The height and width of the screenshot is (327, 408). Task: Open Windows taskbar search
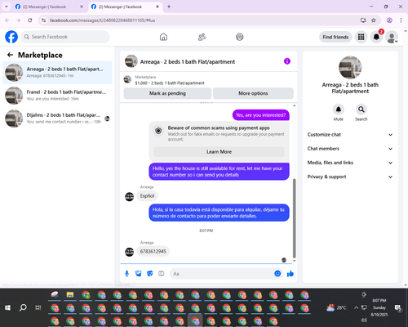[23, 307]
